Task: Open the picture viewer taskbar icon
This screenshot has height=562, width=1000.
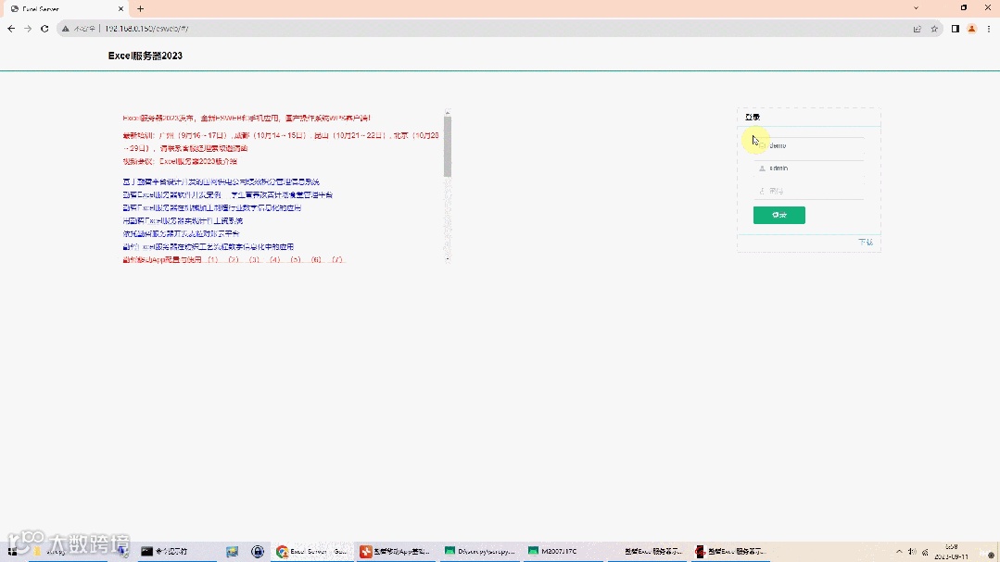Action: (x=232, y=551)
